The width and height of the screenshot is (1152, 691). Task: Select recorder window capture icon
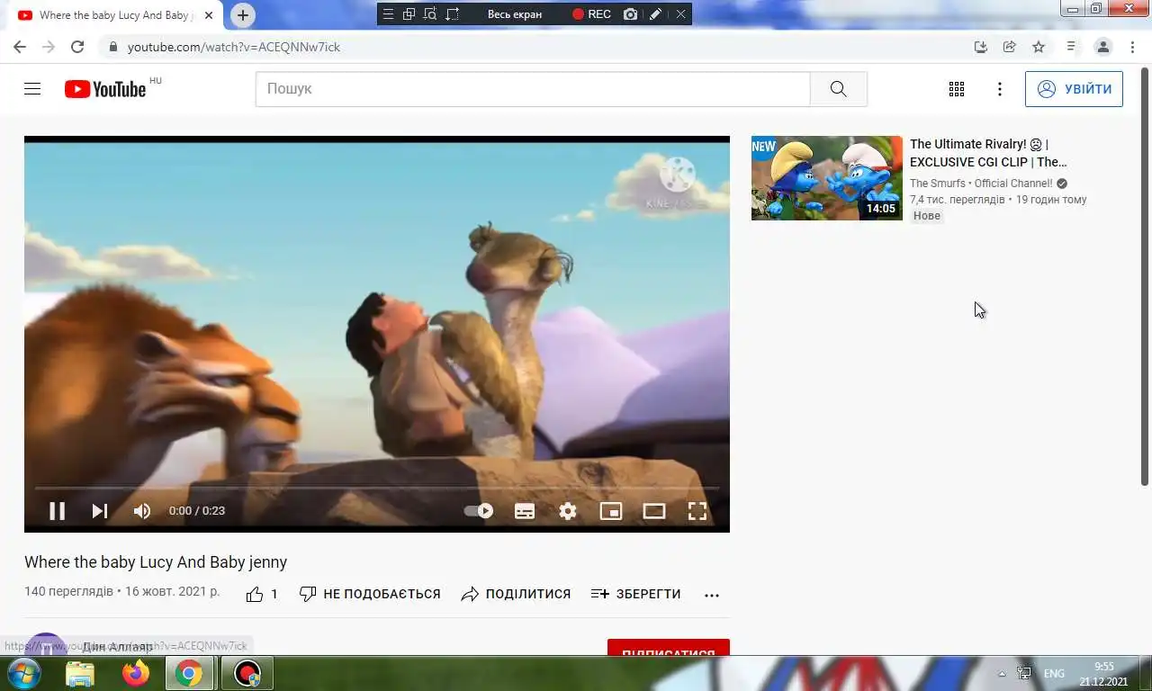(409, 13)
